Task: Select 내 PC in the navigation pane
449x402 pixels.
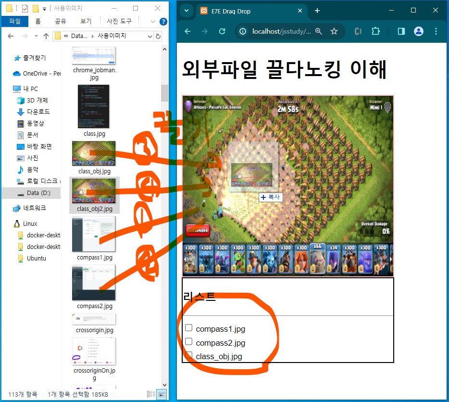Action: click(x=25, y=89)
